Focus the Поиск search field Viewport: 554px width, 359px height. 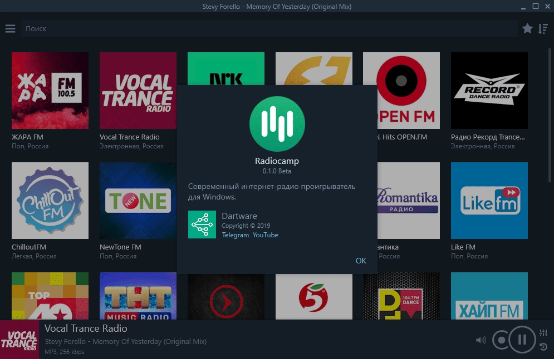(x=269, y=28)
